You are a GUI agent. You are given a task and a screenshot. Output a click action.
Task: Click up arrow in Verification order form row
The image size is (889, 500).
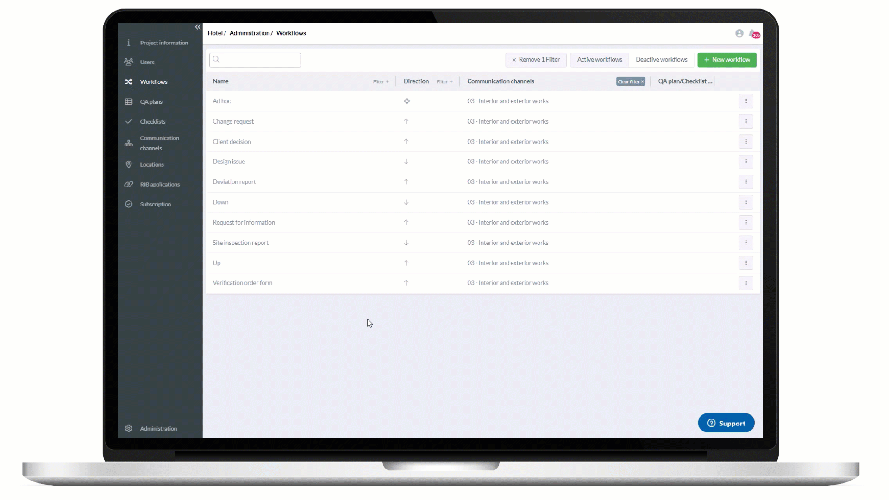[406, 283]
